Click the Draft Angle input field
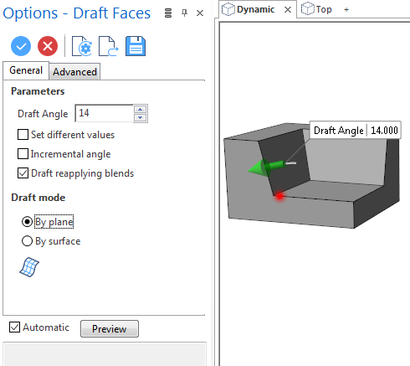 pyautogui.click(x=105, y=113)
